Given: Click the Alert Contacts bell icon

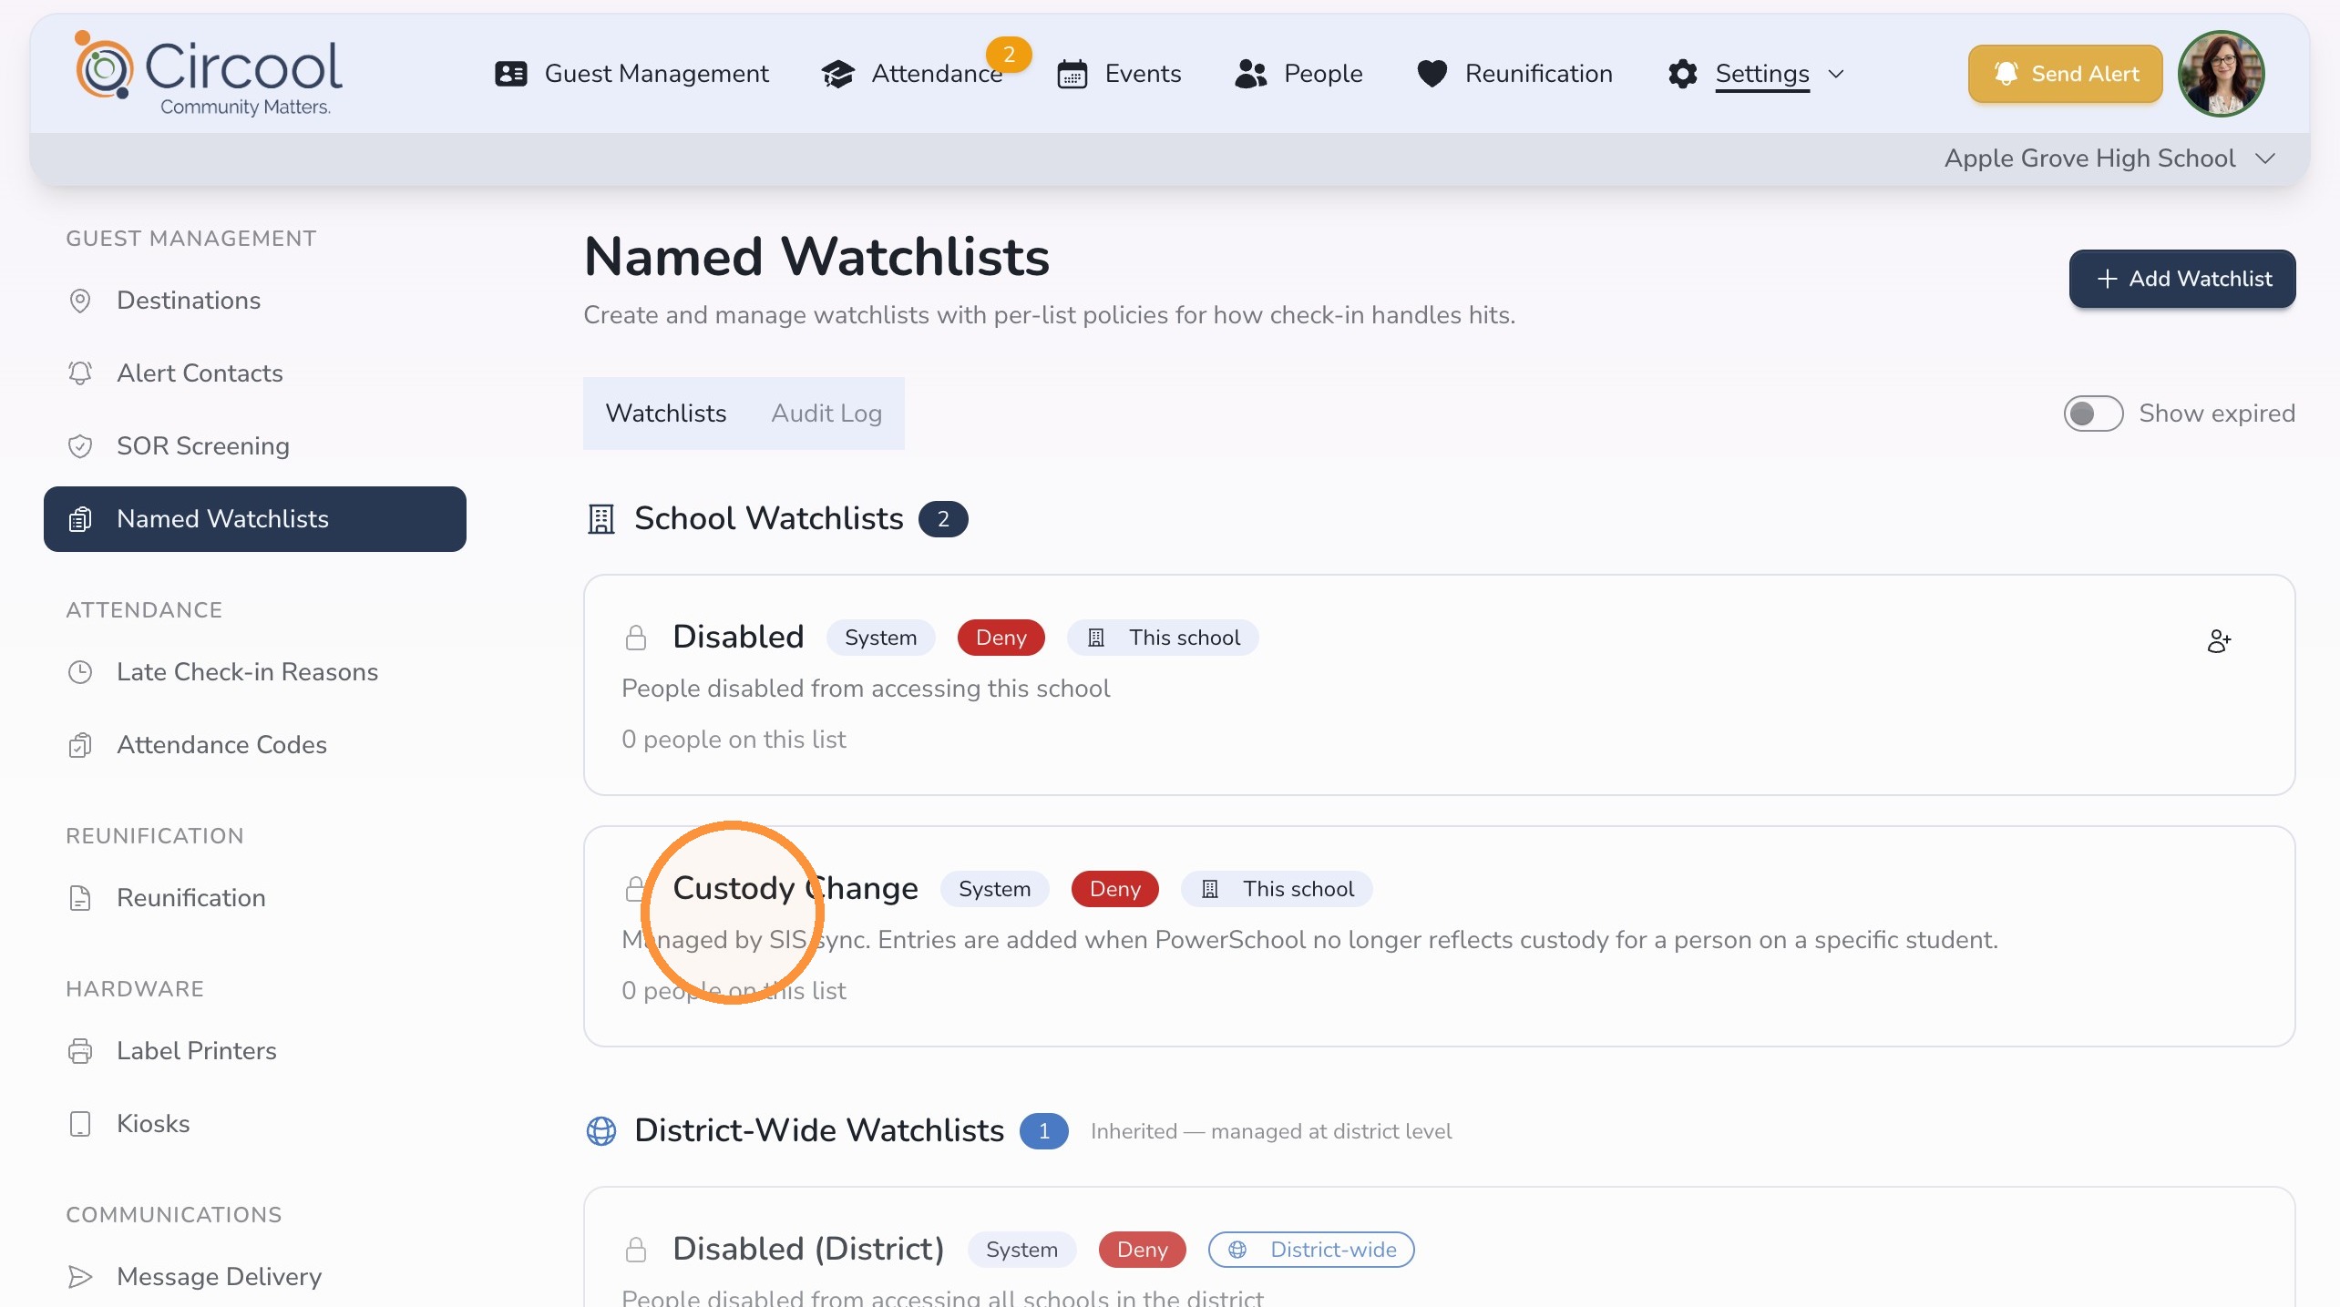Looking at the screenshot, I should point(80,373).
